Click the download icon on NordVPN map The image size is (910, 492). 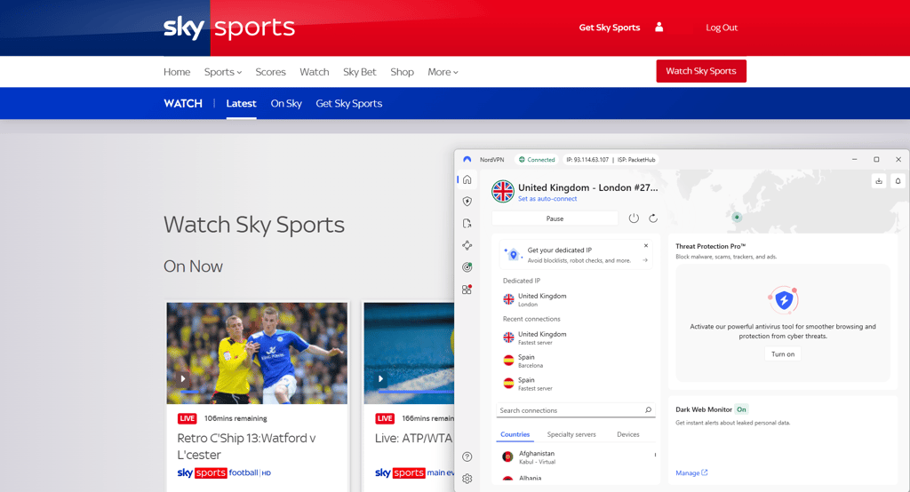tap(879, 181)
